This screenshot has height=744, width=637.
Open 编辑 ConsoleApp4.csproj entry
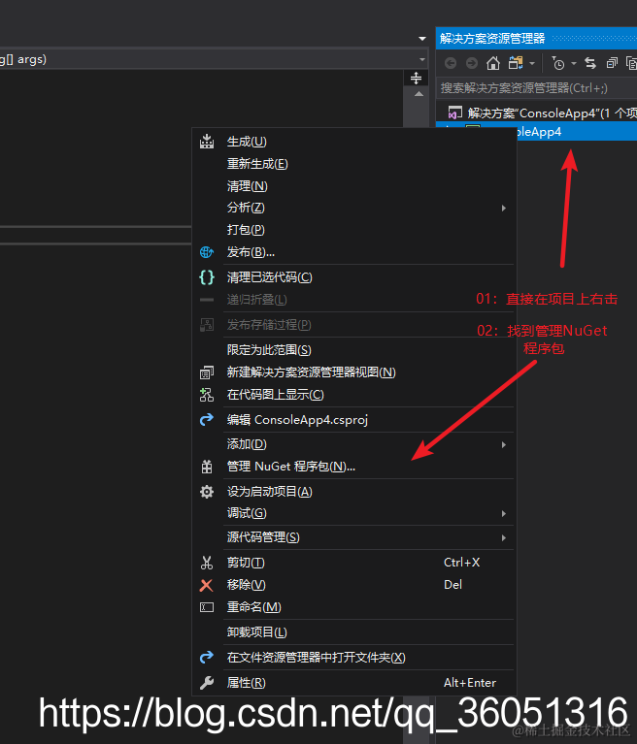[354, 420]
